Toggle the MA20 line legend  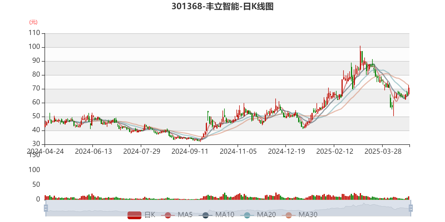[x=258, y=215]
